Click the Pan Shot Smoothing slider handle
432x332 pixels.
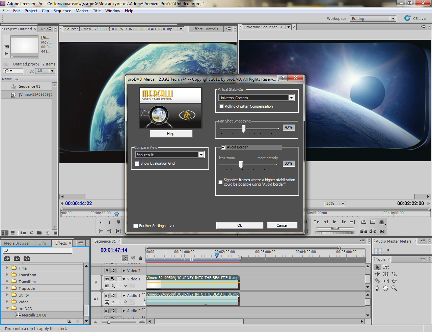244,128
